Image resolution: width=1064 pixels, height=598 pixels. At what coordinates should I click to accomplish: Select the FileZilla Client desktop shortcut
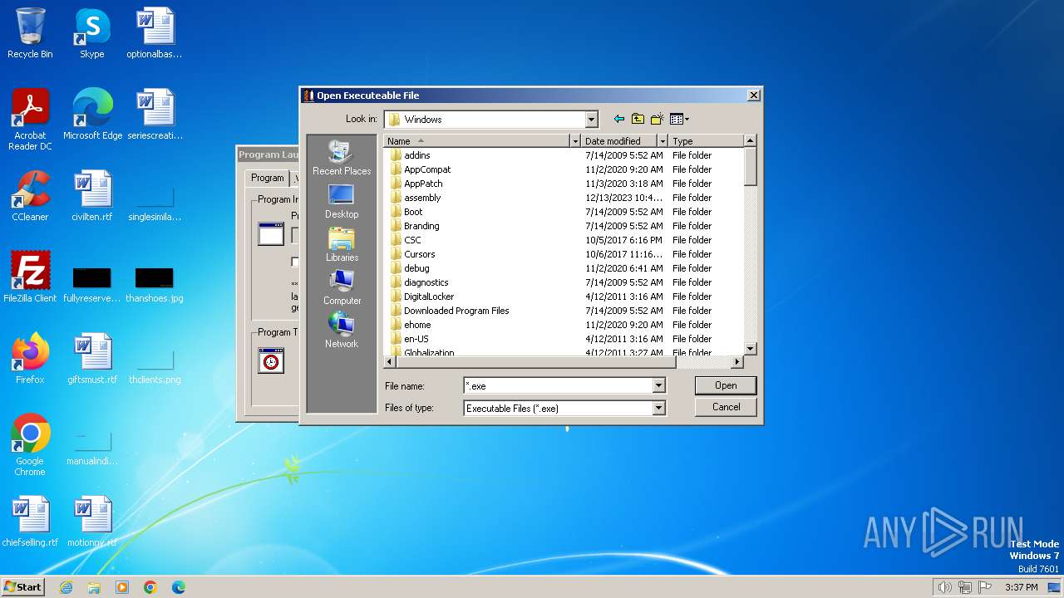coord(30,277)
